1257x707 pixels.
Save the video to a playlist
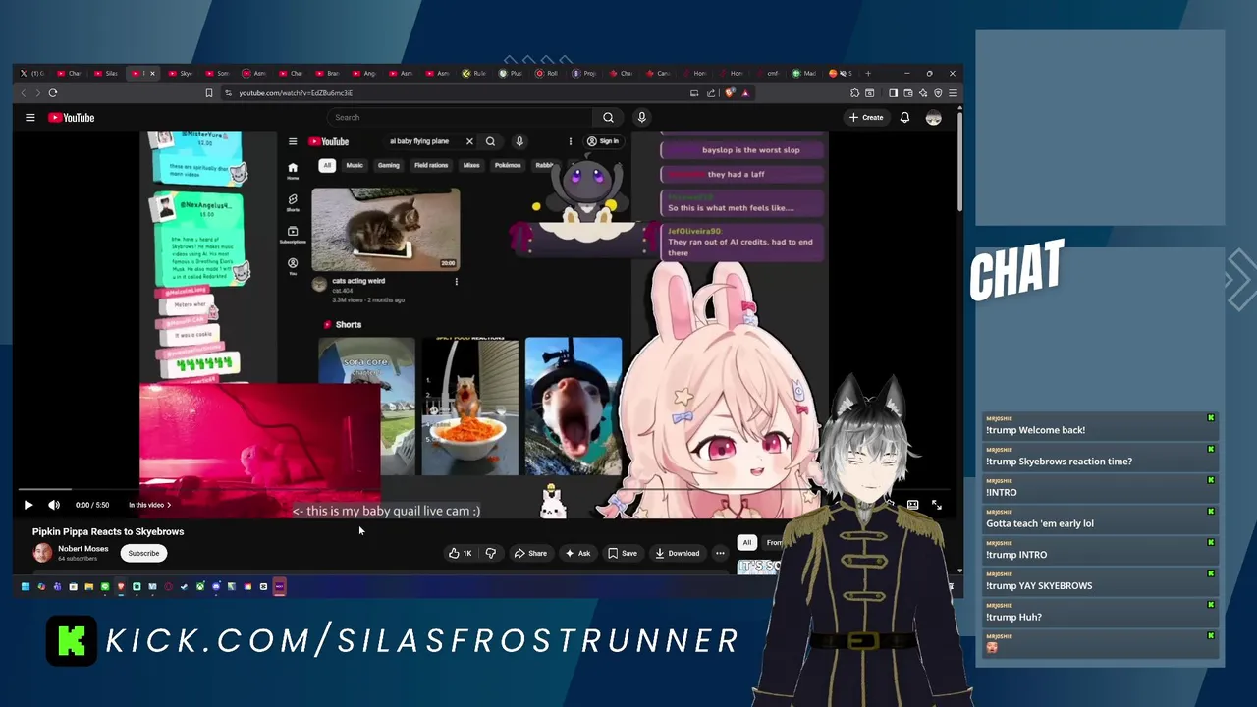pyautogui.click(x=623, y=553)
